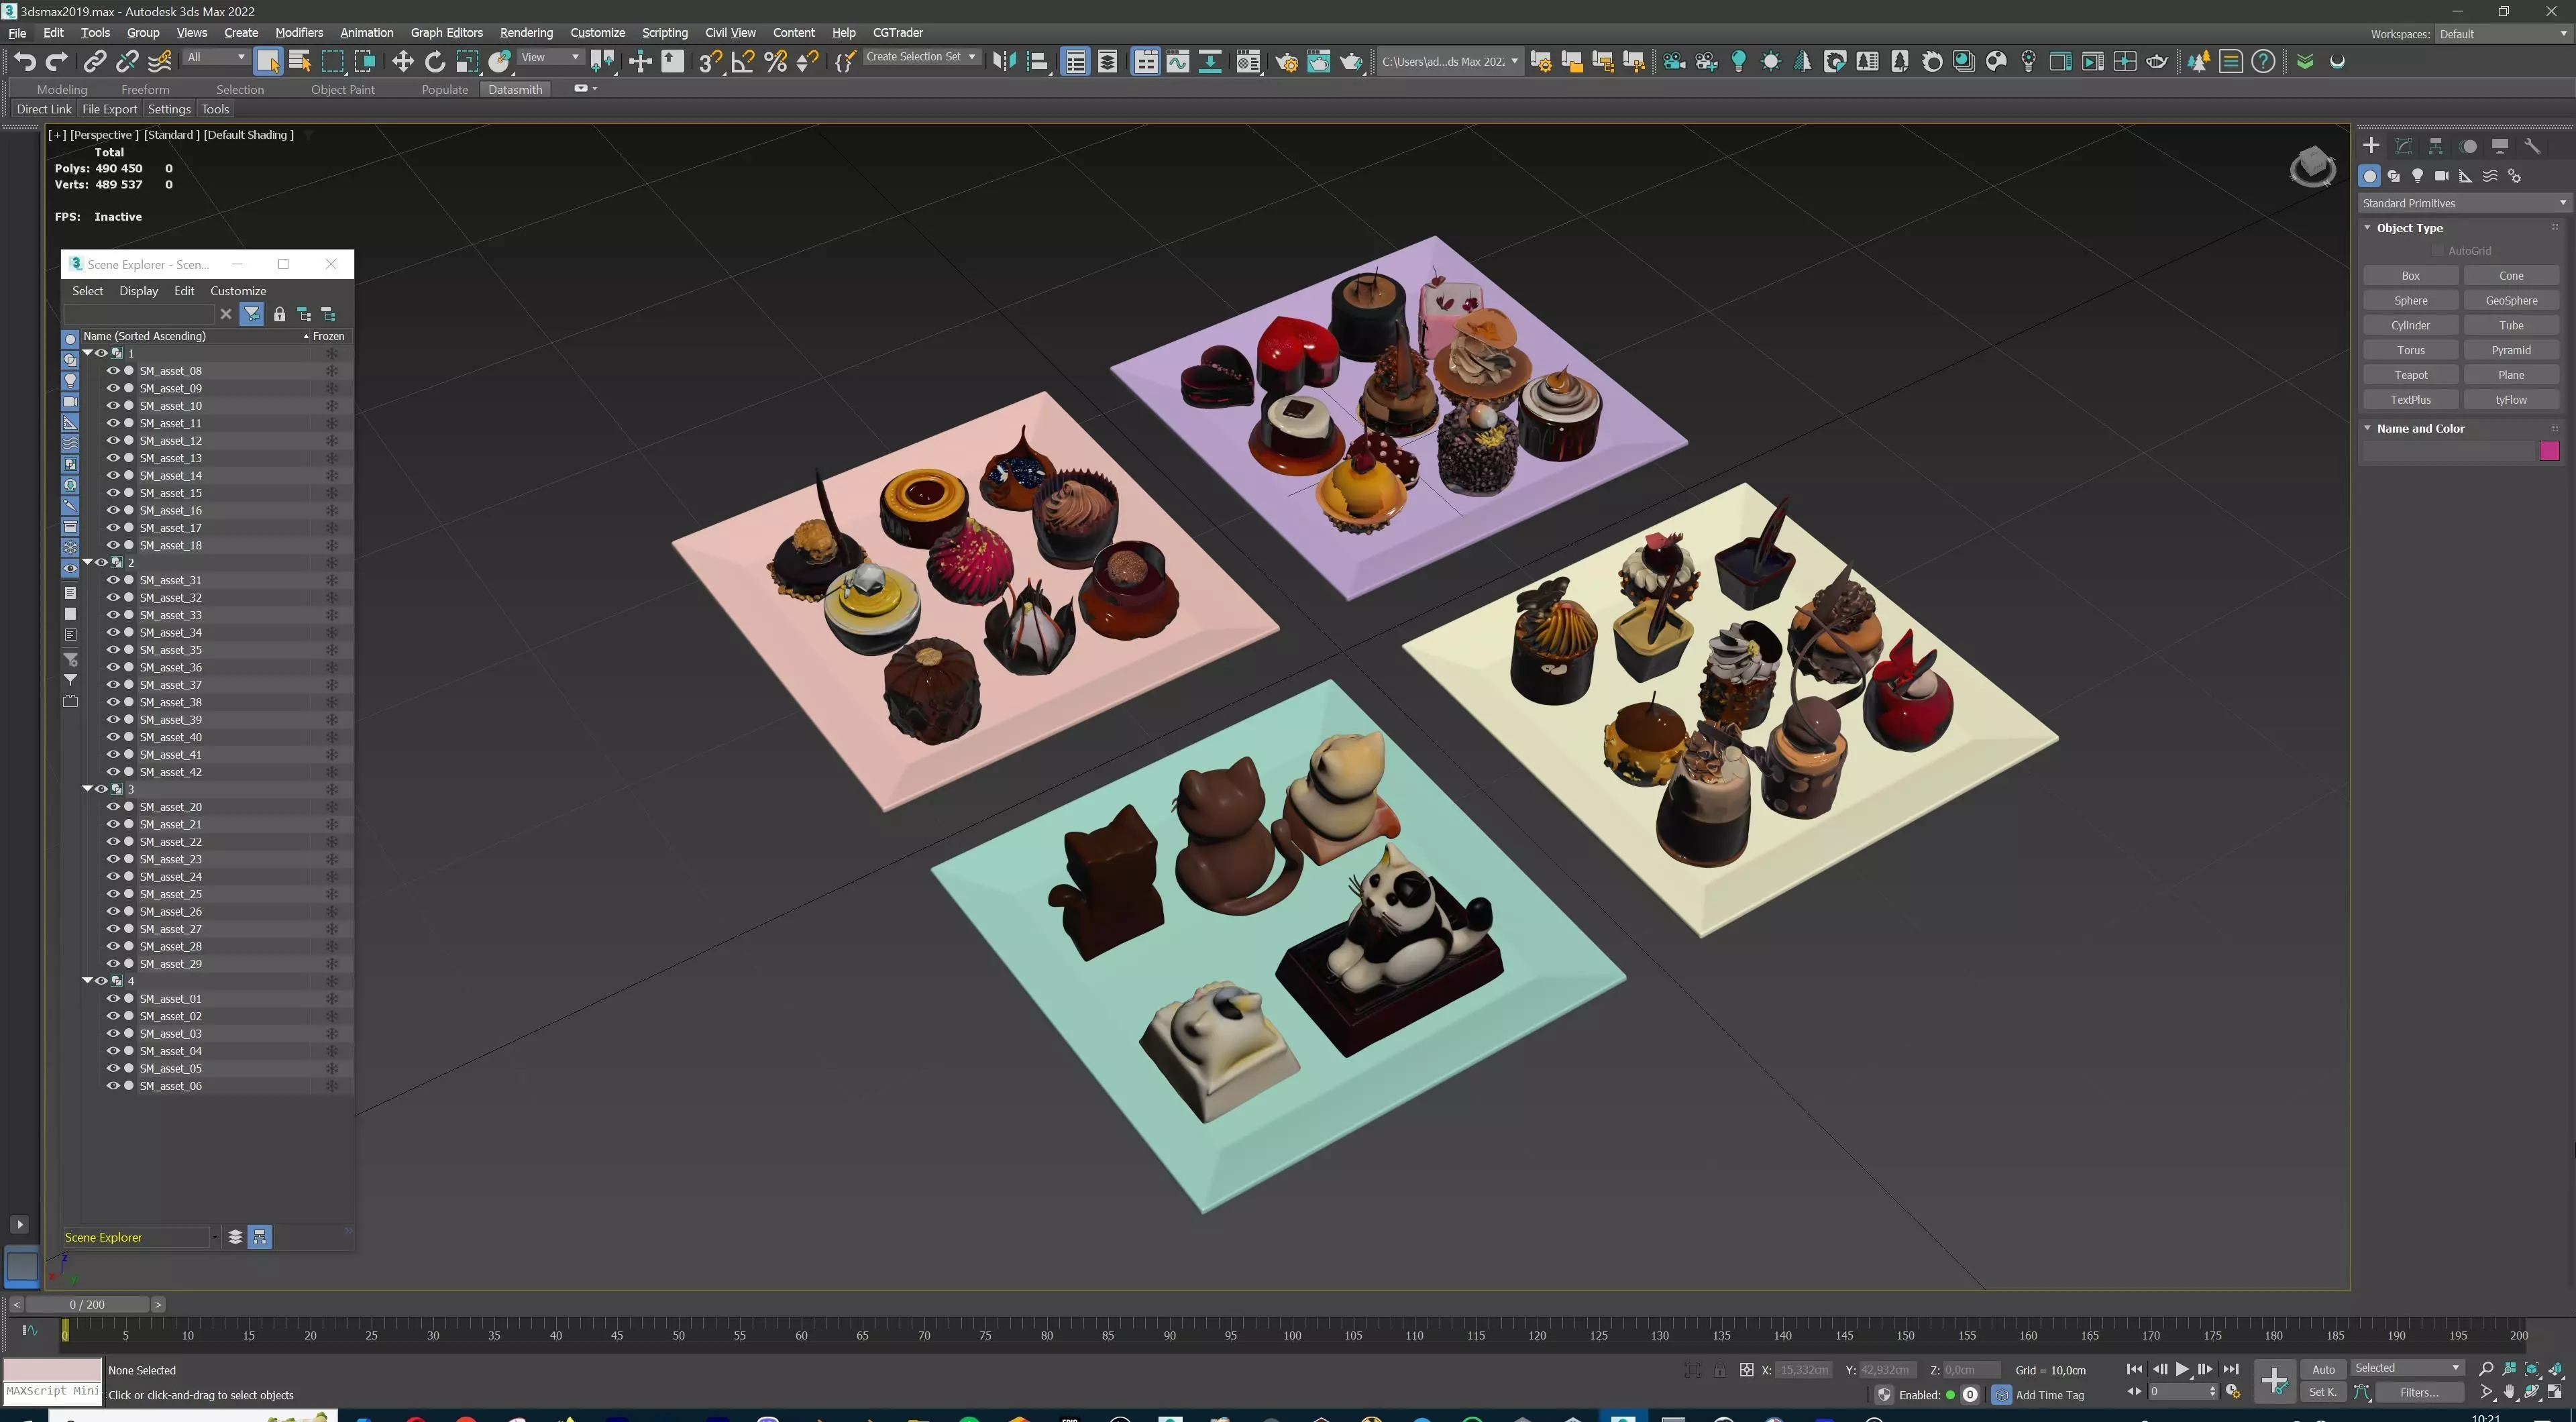The height and width of the screenshot is (1422, 2576).
Task: Select the Select and Link tool
Action: coord(94,62)
